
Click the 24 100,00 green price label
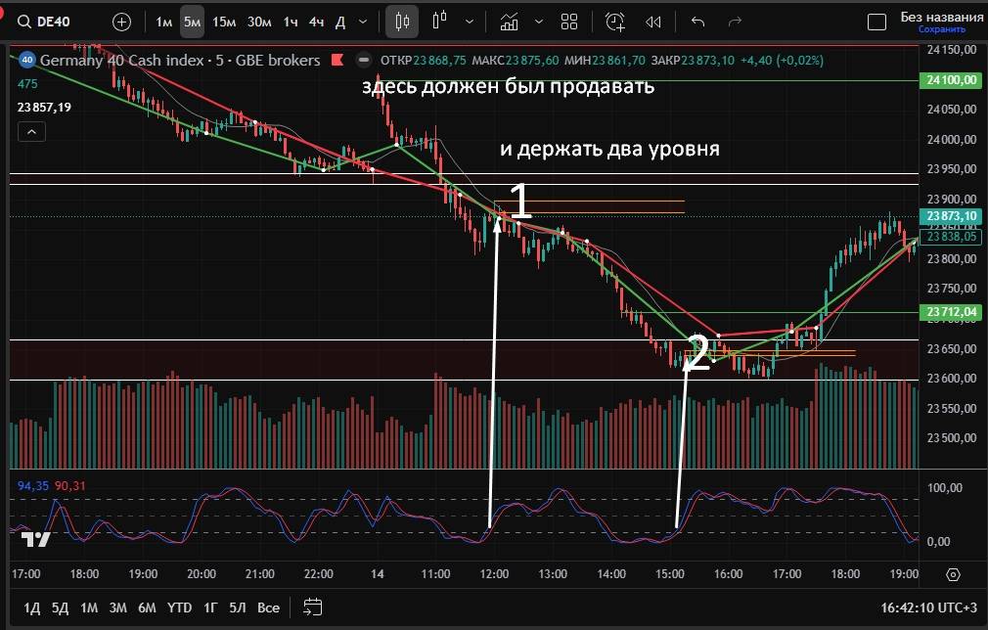coord(951,81)
